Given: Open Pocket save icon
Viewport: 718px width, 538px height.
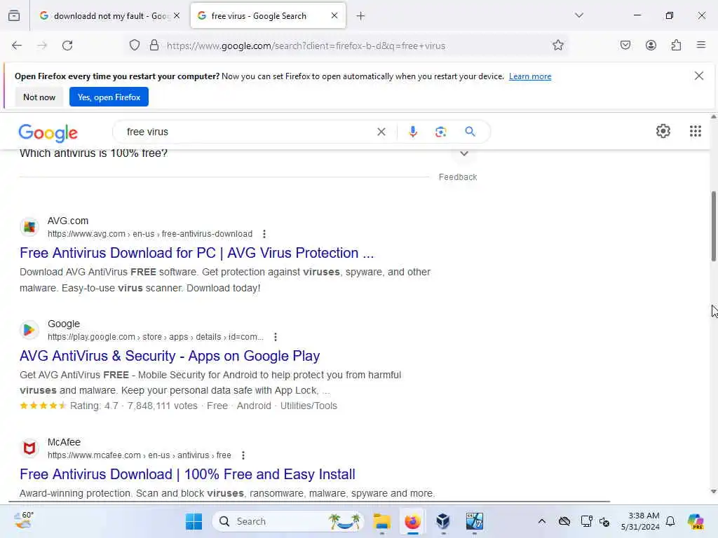Looking at the screenshot, I should point(625,46).
